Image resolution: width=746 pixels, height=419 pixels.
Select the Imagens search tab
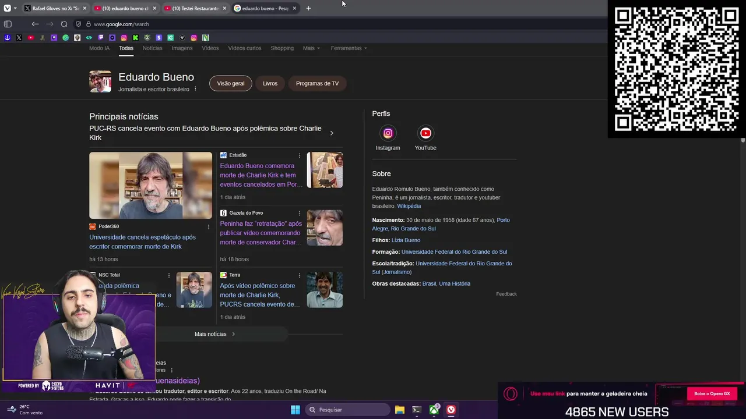[x=182, y=48]
